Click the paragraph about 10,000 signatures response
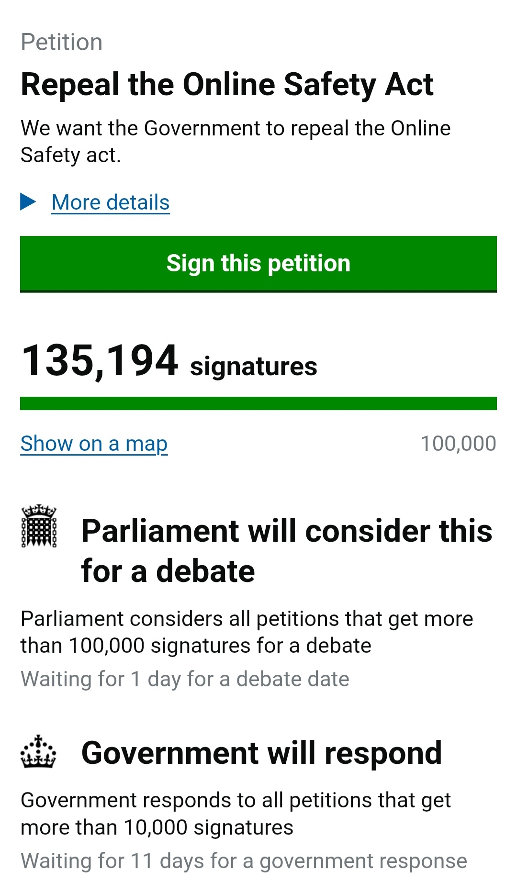 coord(236,814)
